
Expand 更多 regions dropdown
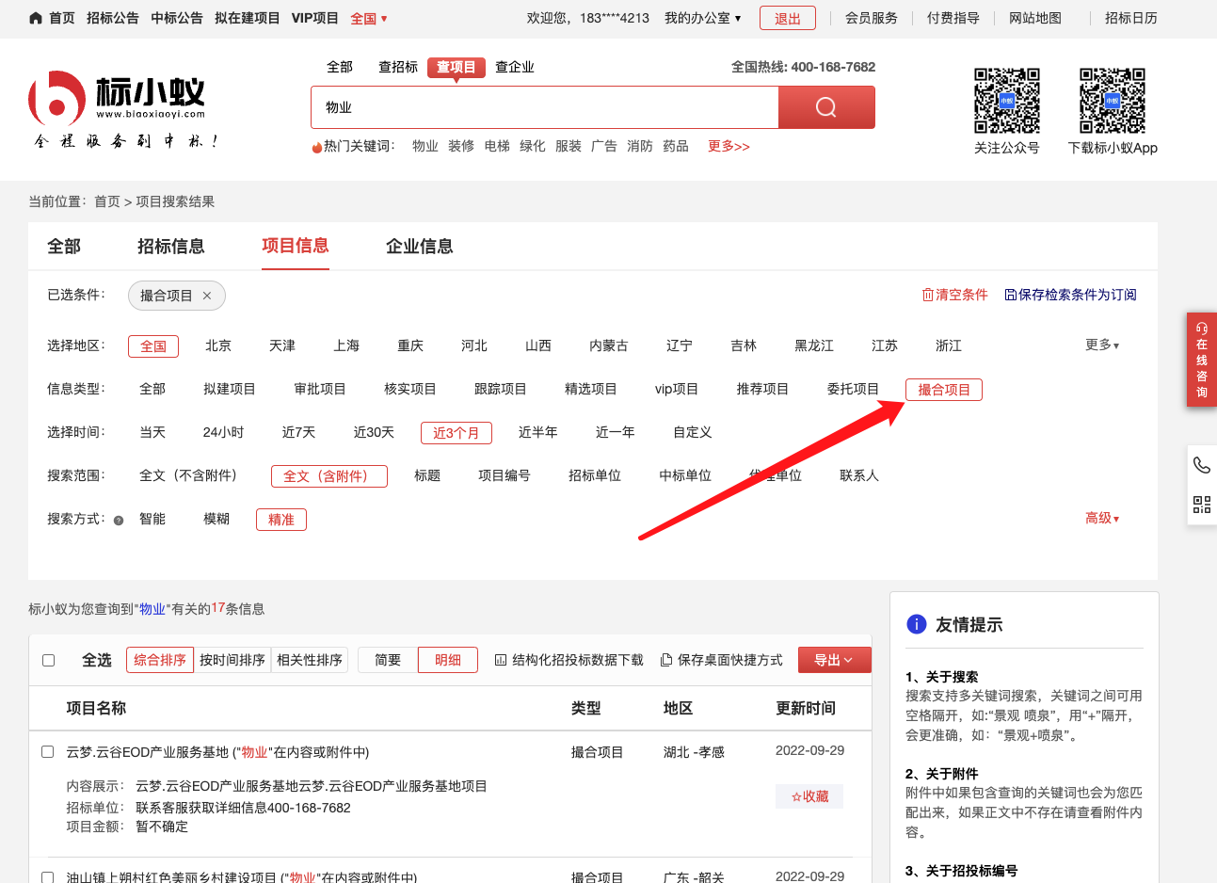1101,345
